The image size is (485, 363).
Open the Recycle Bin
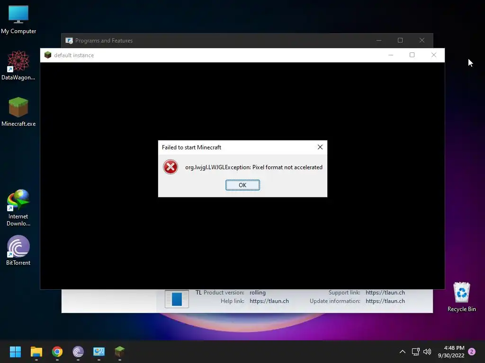pyautogui.click(x=461, y=297)
